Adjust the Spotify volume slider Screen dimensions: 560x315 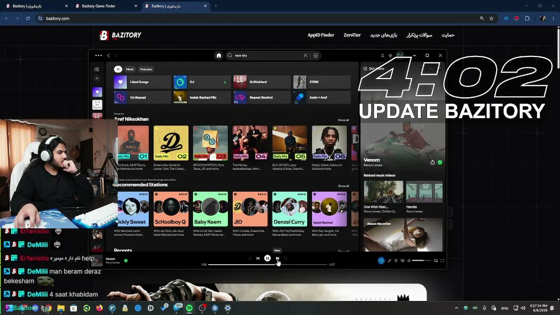click(x=421, y=261)
